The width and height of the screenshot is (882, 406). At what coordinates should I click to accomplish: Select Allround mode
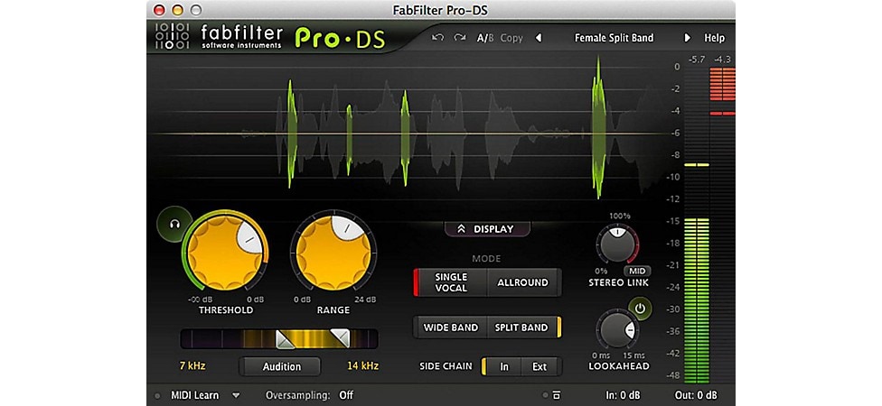(522, 281)
